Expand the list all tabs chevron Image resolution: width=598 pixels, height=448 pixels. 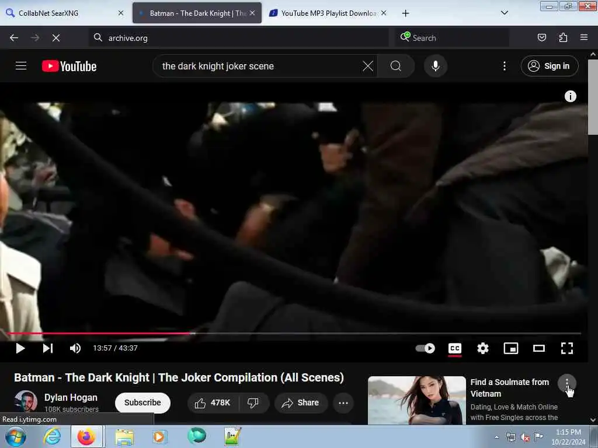[504, 13]
